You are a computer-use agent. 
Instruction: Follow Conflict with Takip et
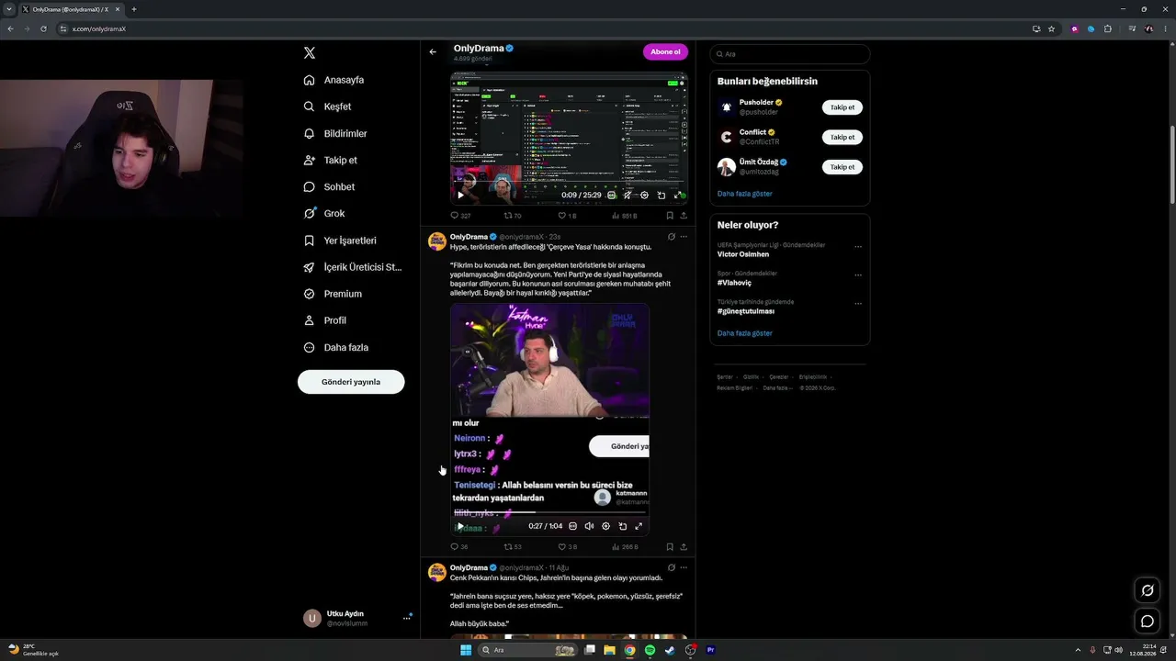point(842,138)
